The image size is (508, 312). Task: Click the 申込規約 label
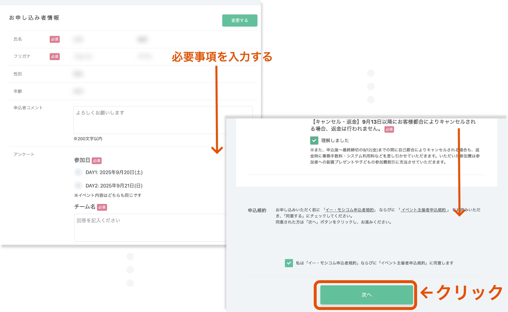point(257,210)
